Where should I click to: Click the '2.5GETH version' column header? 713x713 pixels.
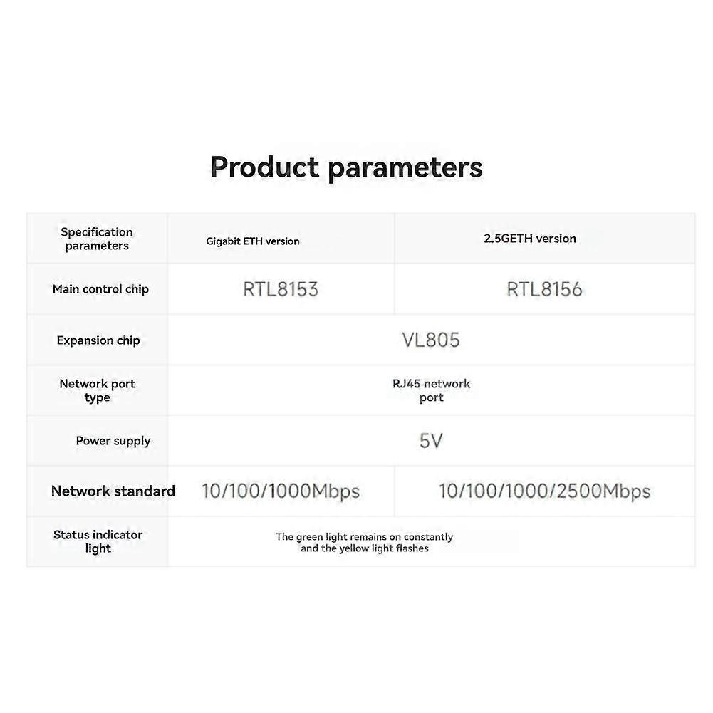tap(530, 239)
